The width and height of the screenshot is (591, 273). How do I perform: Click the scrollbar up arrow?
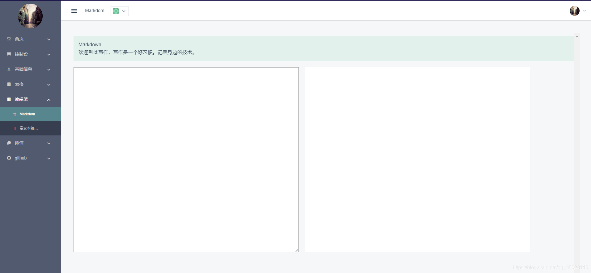pos(577,36)
